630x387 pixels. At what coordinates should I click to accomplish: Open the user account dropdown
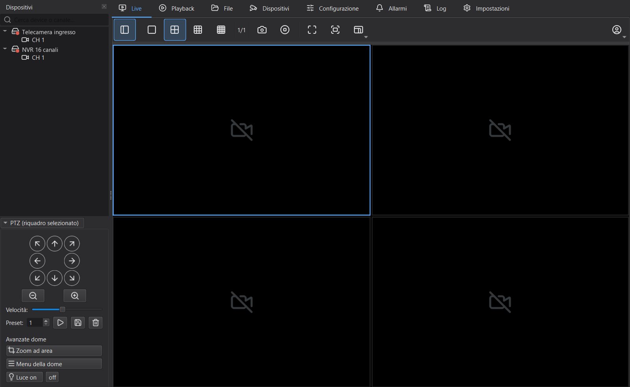point(619,30)
